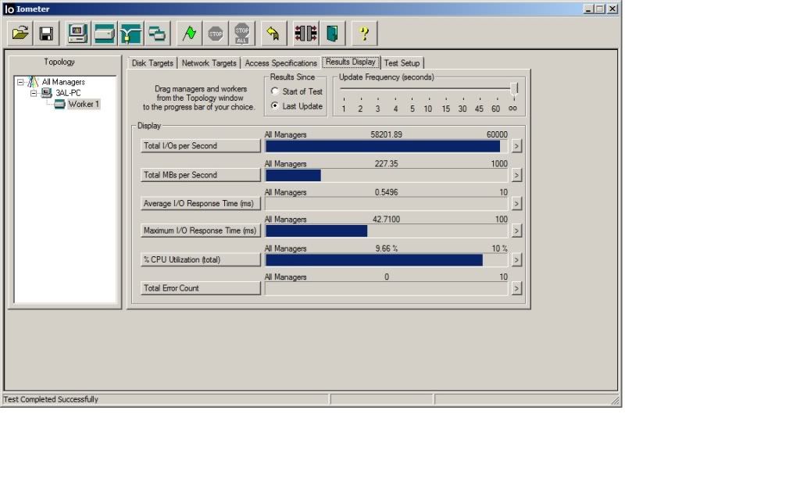
Task: Duplicate the selected worker
Action: (x=157, y=34)
